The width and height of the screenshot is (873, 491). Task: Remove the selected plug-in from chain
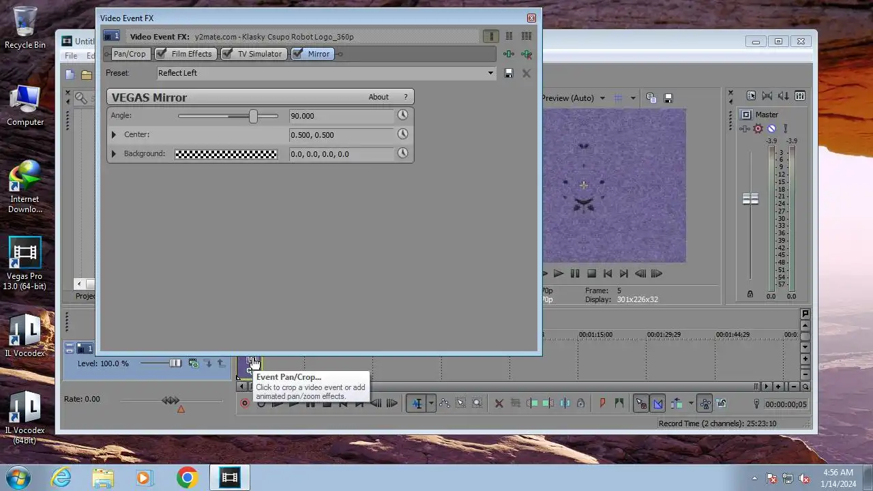[526, 54]
